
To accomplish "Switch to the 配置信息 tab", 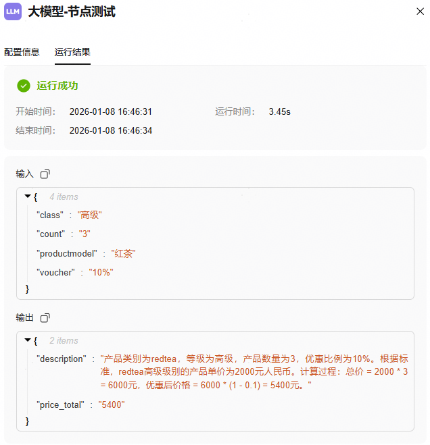I will pyautogui.click(x=22, y=52).
